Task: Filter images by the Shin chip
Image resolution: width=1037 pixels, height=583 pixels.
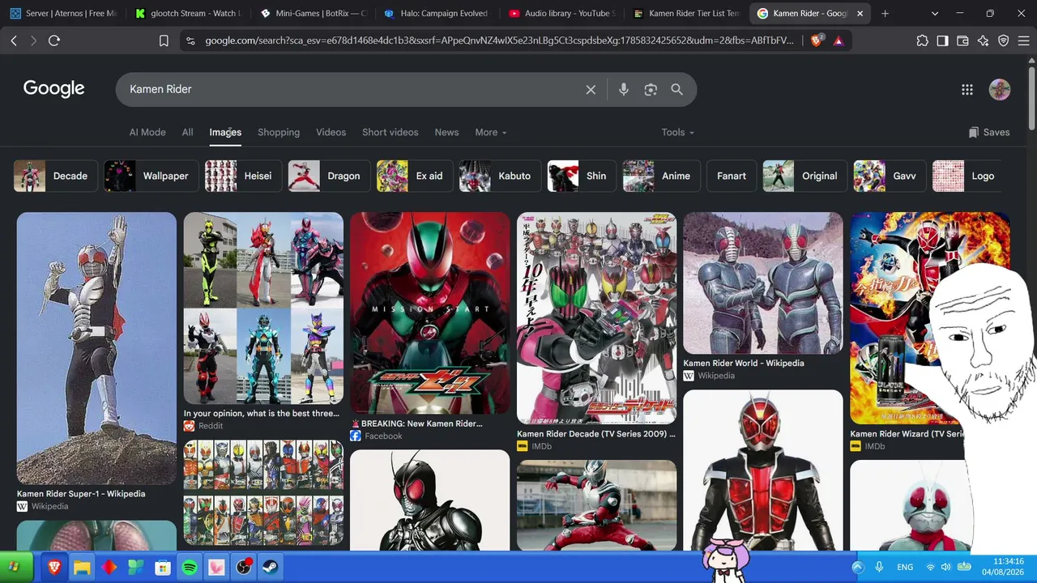Action: click(x=582, y=177)
